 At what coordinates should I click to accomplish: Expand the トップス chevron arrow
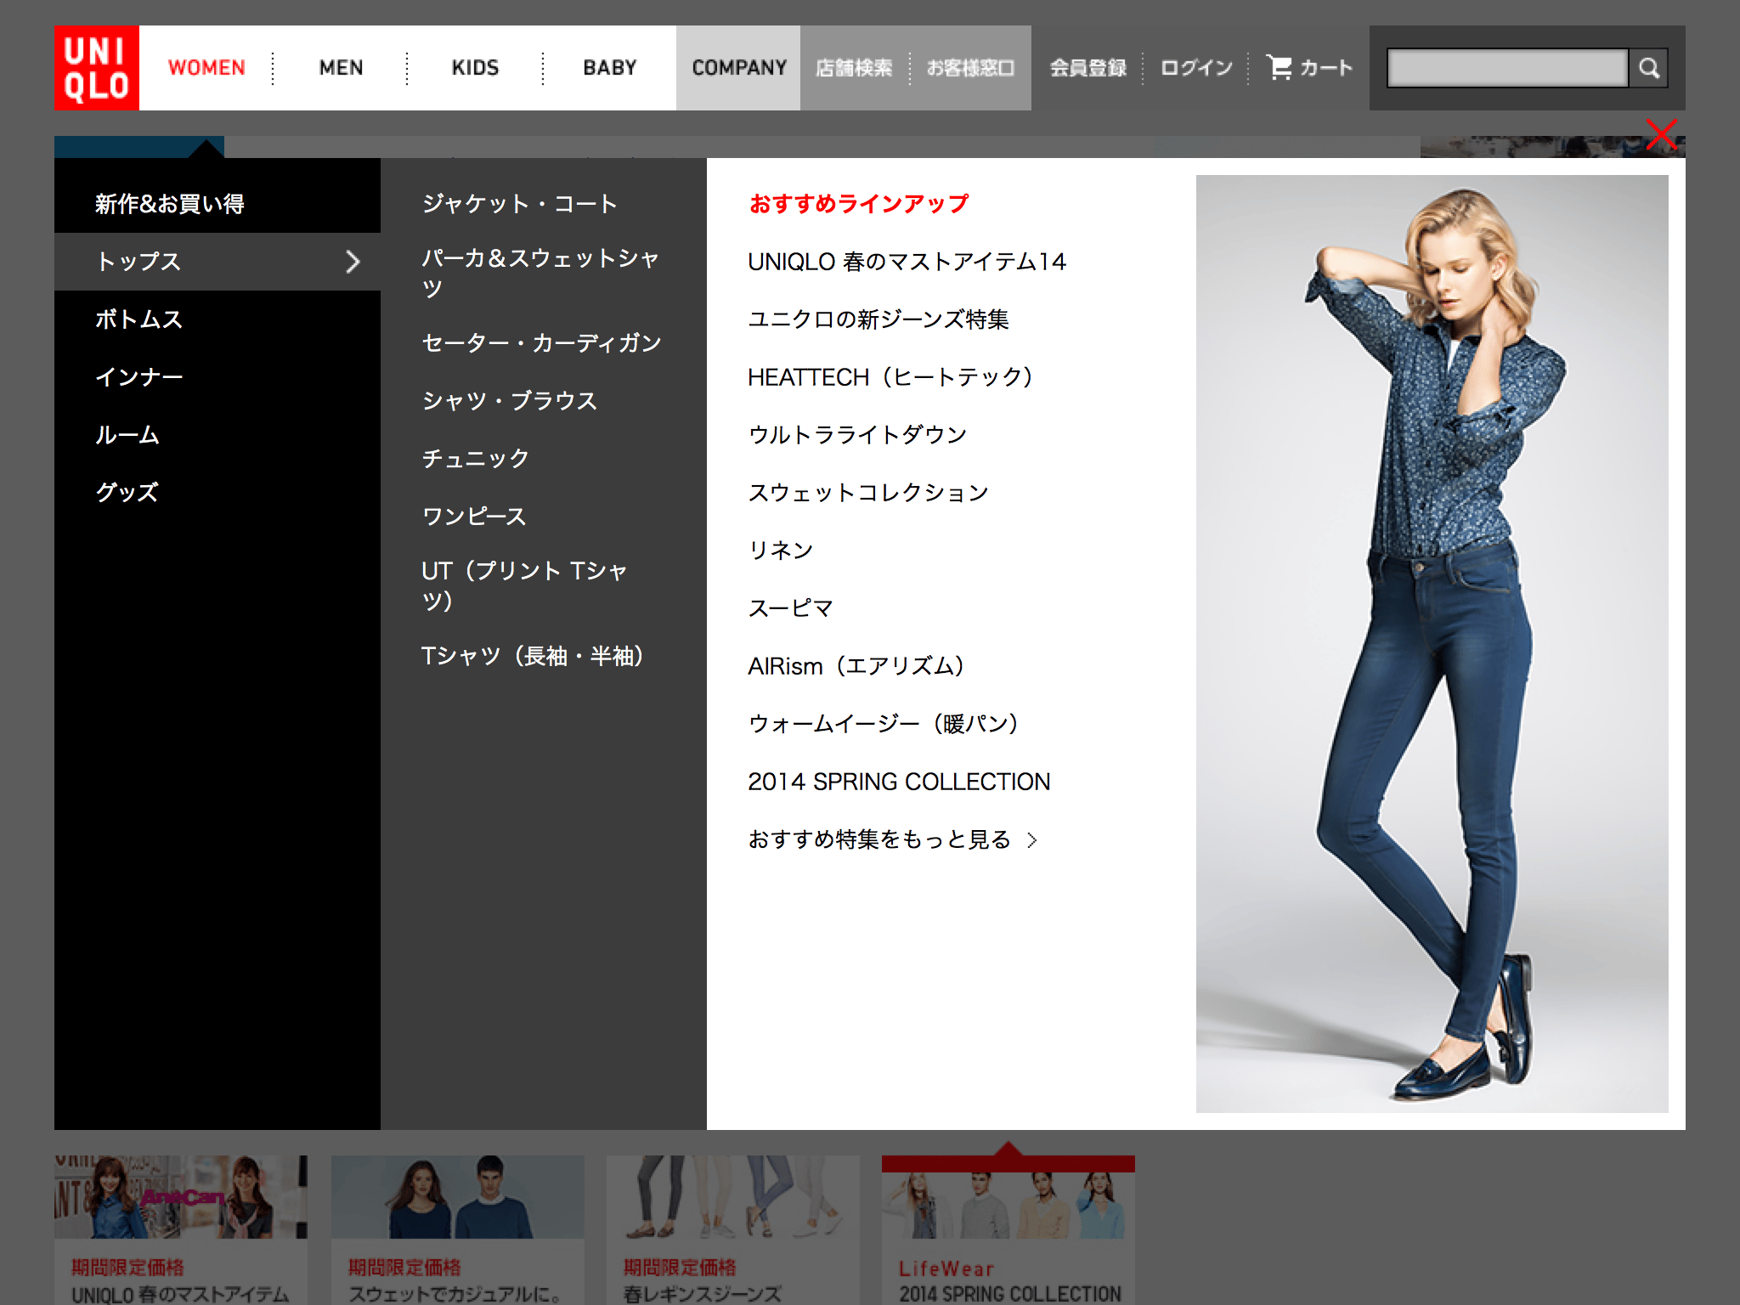point(353,262)
